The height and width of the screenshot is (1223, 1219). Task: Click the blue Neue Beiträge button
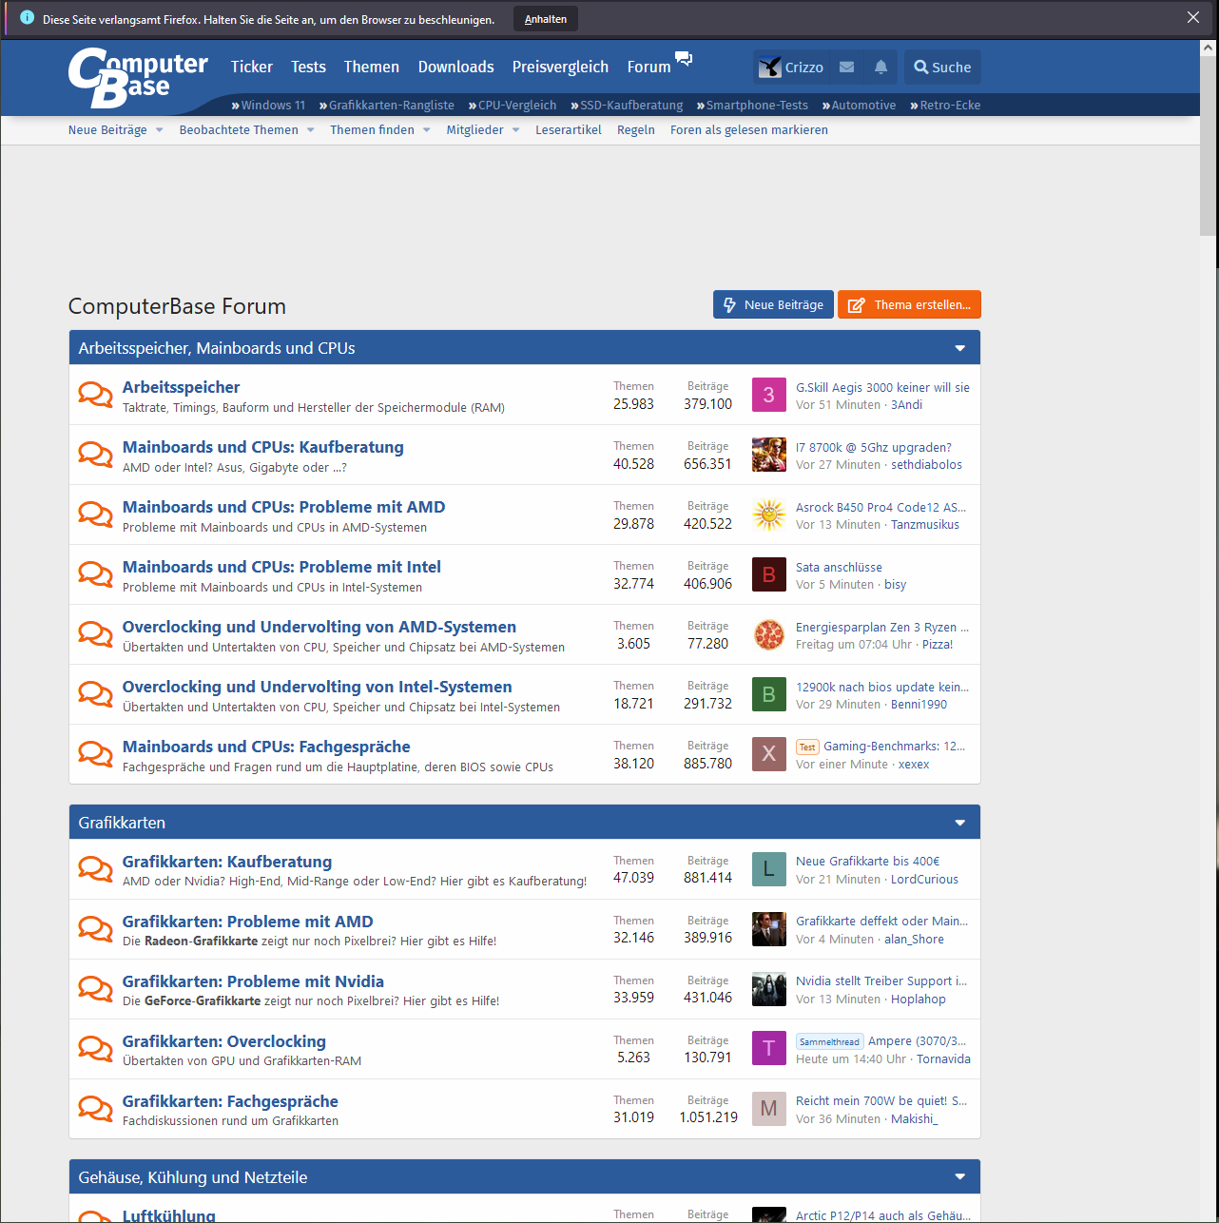point(773,304)
